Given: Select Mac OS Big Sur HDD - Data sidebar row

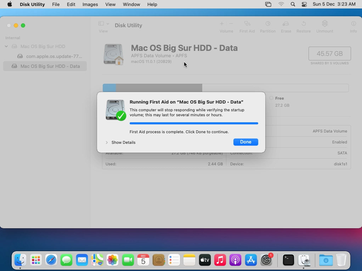Looking at the screenshot, I should point(45,66).
